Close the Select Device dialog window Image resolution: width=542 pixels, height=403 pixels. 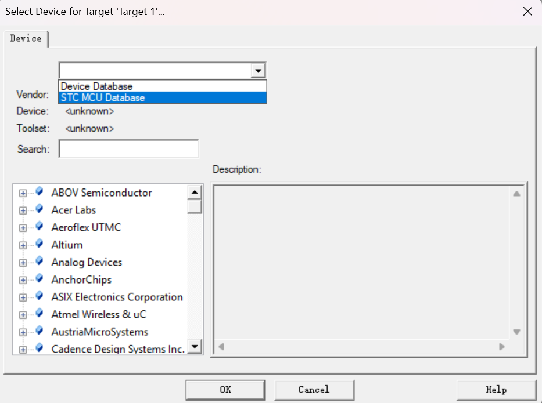point(527,12)
